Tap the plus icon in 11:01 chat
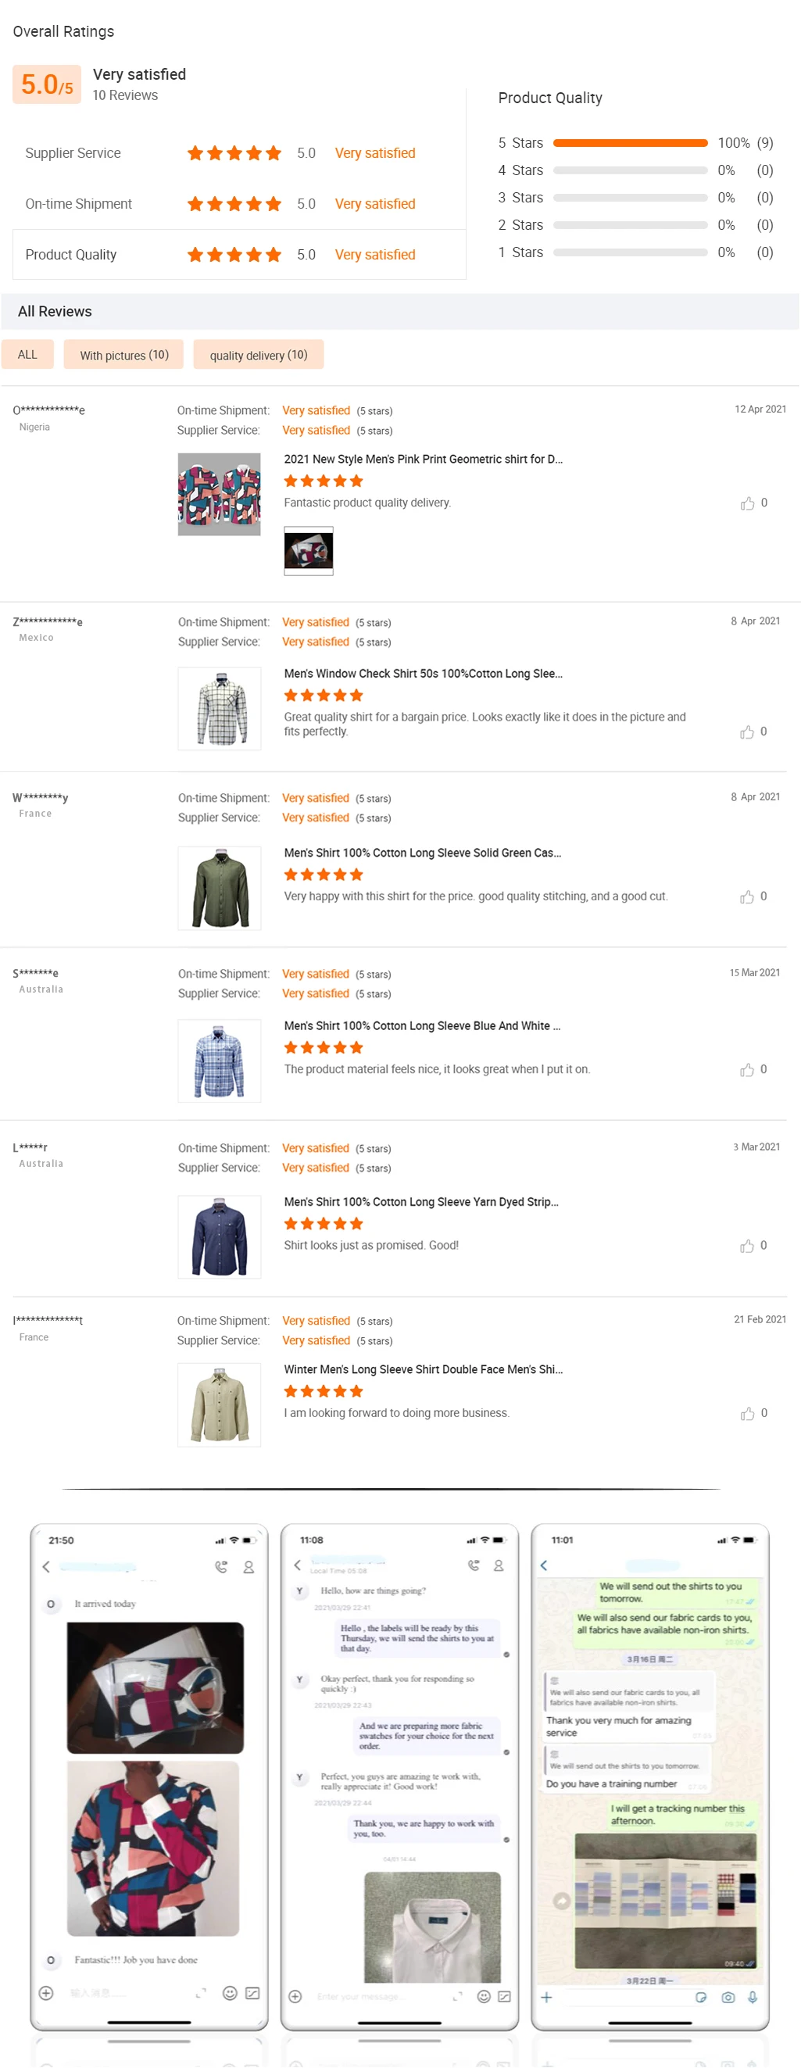 click(546, 1997)
